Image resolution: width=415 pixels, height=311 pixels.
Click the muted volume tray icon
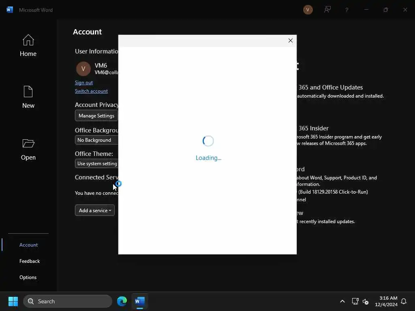(366, 301)
